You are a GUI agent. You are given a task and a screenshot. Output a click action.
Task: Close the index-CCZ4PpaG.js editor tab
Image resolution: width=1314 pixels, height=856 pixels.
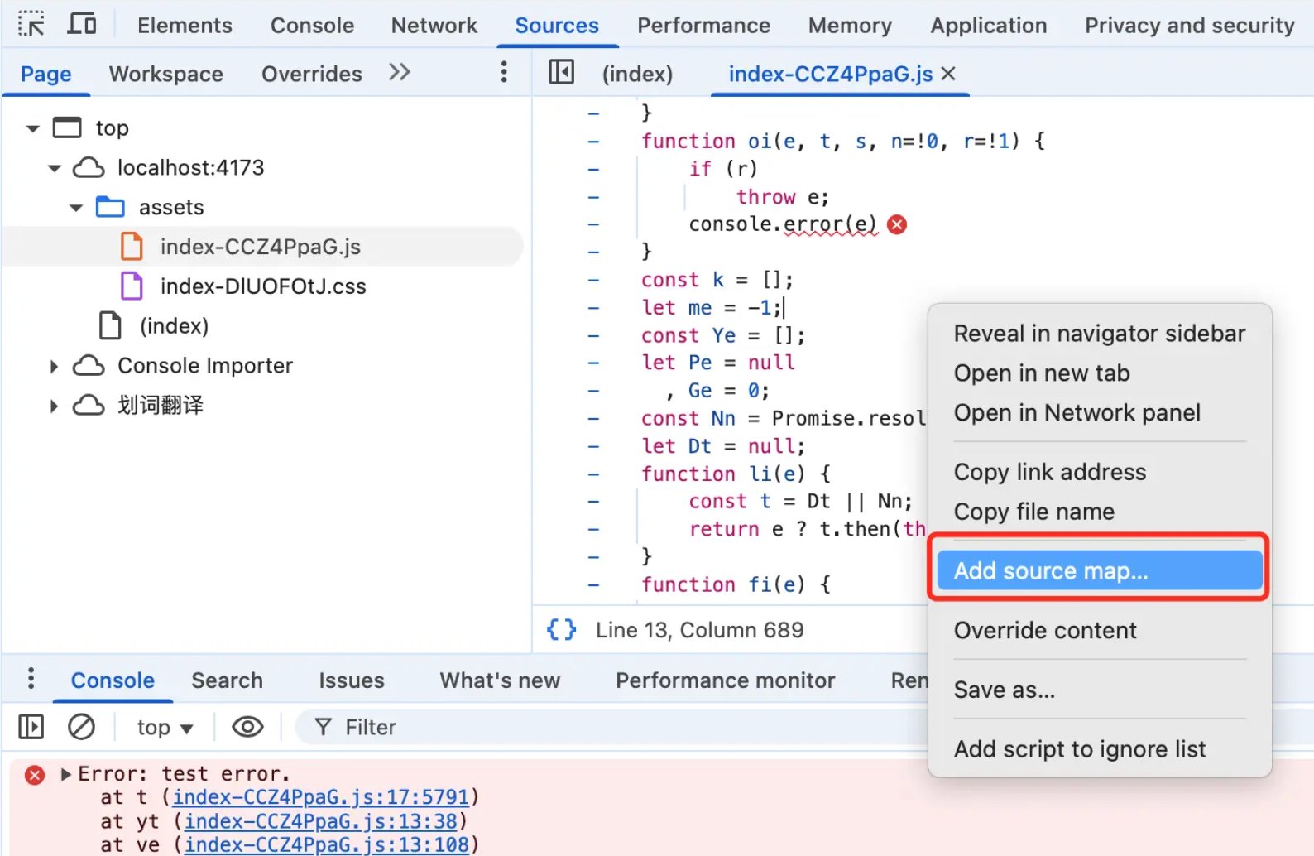click(948, 74)
